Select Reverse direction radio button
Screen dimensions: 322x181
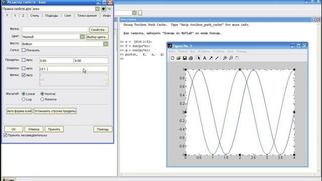42,100
